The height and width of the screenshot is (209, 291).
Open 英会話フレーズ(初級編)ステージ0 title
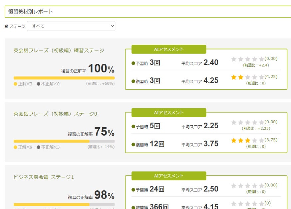point(55,114)
